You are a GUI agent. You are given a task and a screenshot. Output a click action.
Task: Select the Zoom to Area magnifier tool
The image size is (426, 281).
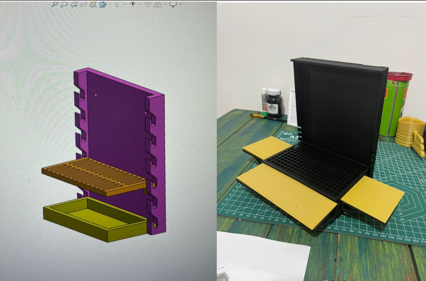click(64, 4)
